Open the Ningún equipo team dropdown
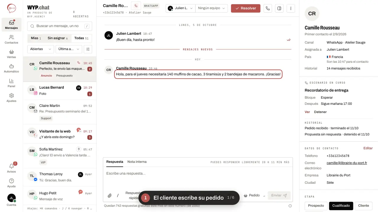Image resolution: width=378 pixels, height=212 pixels. pyautogui.click(x=211, y=8)
